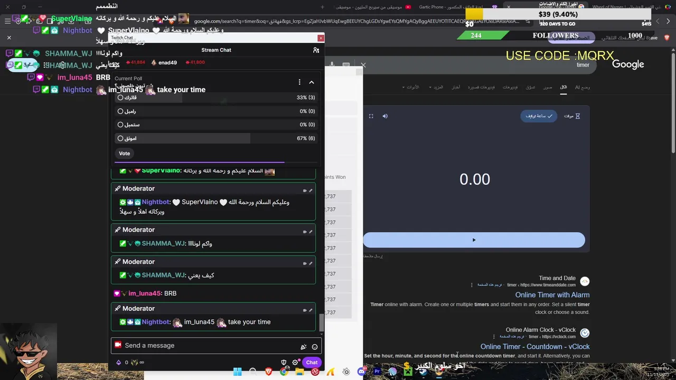Collapse the Current Poll panel
This screenshot has height=380, width=676.
coord(312,82)
